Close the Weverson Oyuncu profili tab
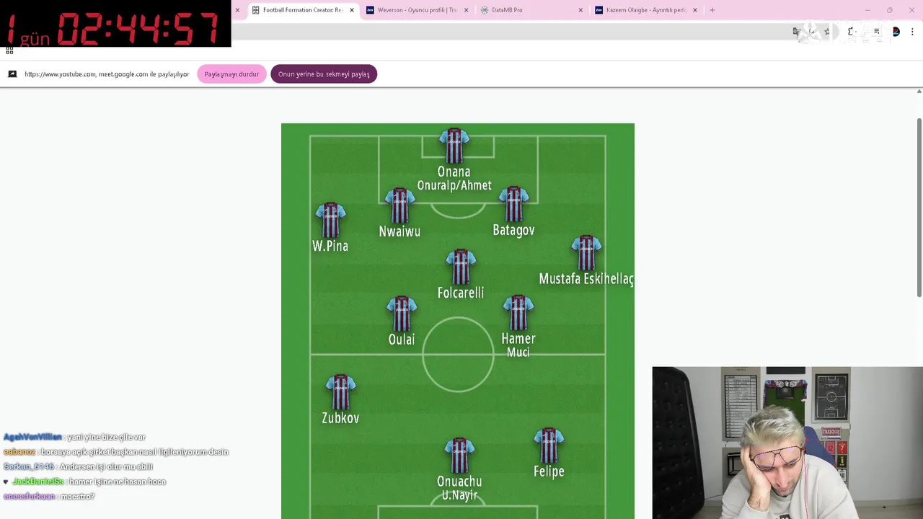The width and height of the screenshot is (923, 519). coord(466,10)
